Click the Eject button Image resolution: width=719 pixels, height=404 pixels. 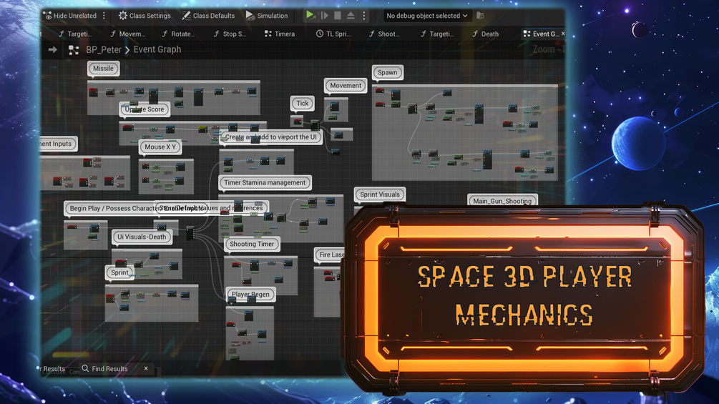(351, 16)
